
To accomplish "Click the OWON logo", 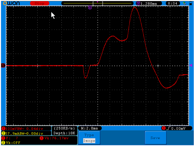I will click(x=12, y=3).
